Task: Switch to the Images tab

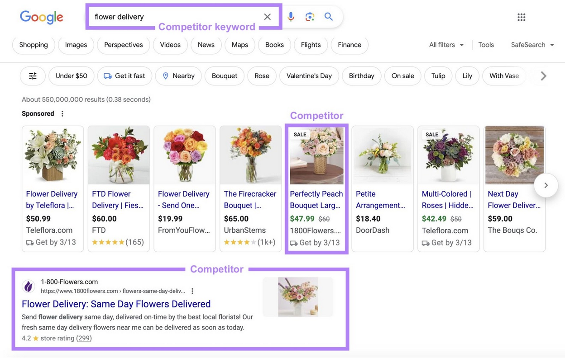Action: point(76,45)
